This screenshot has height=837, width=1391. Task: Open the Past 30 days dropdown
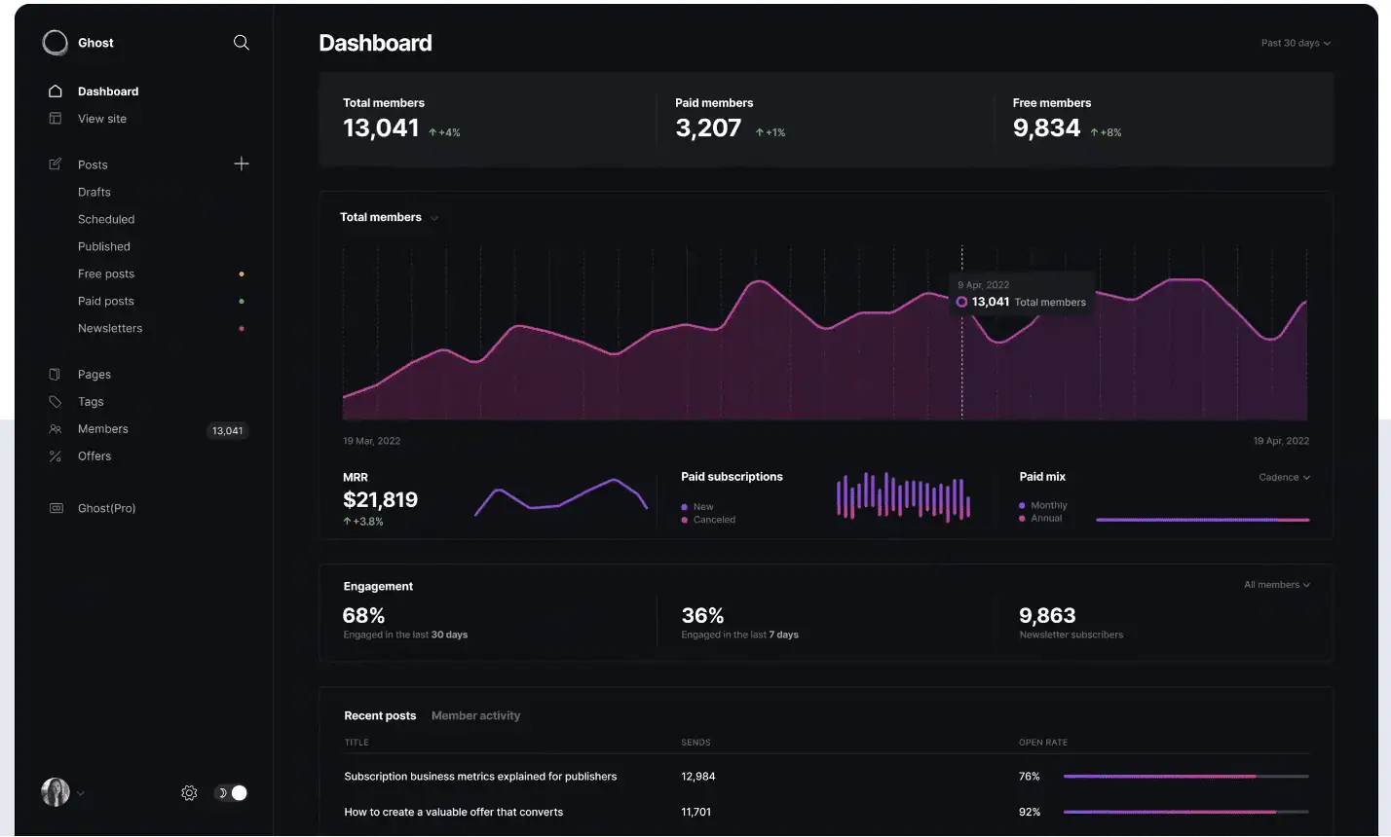click(x=1295, y=43)
